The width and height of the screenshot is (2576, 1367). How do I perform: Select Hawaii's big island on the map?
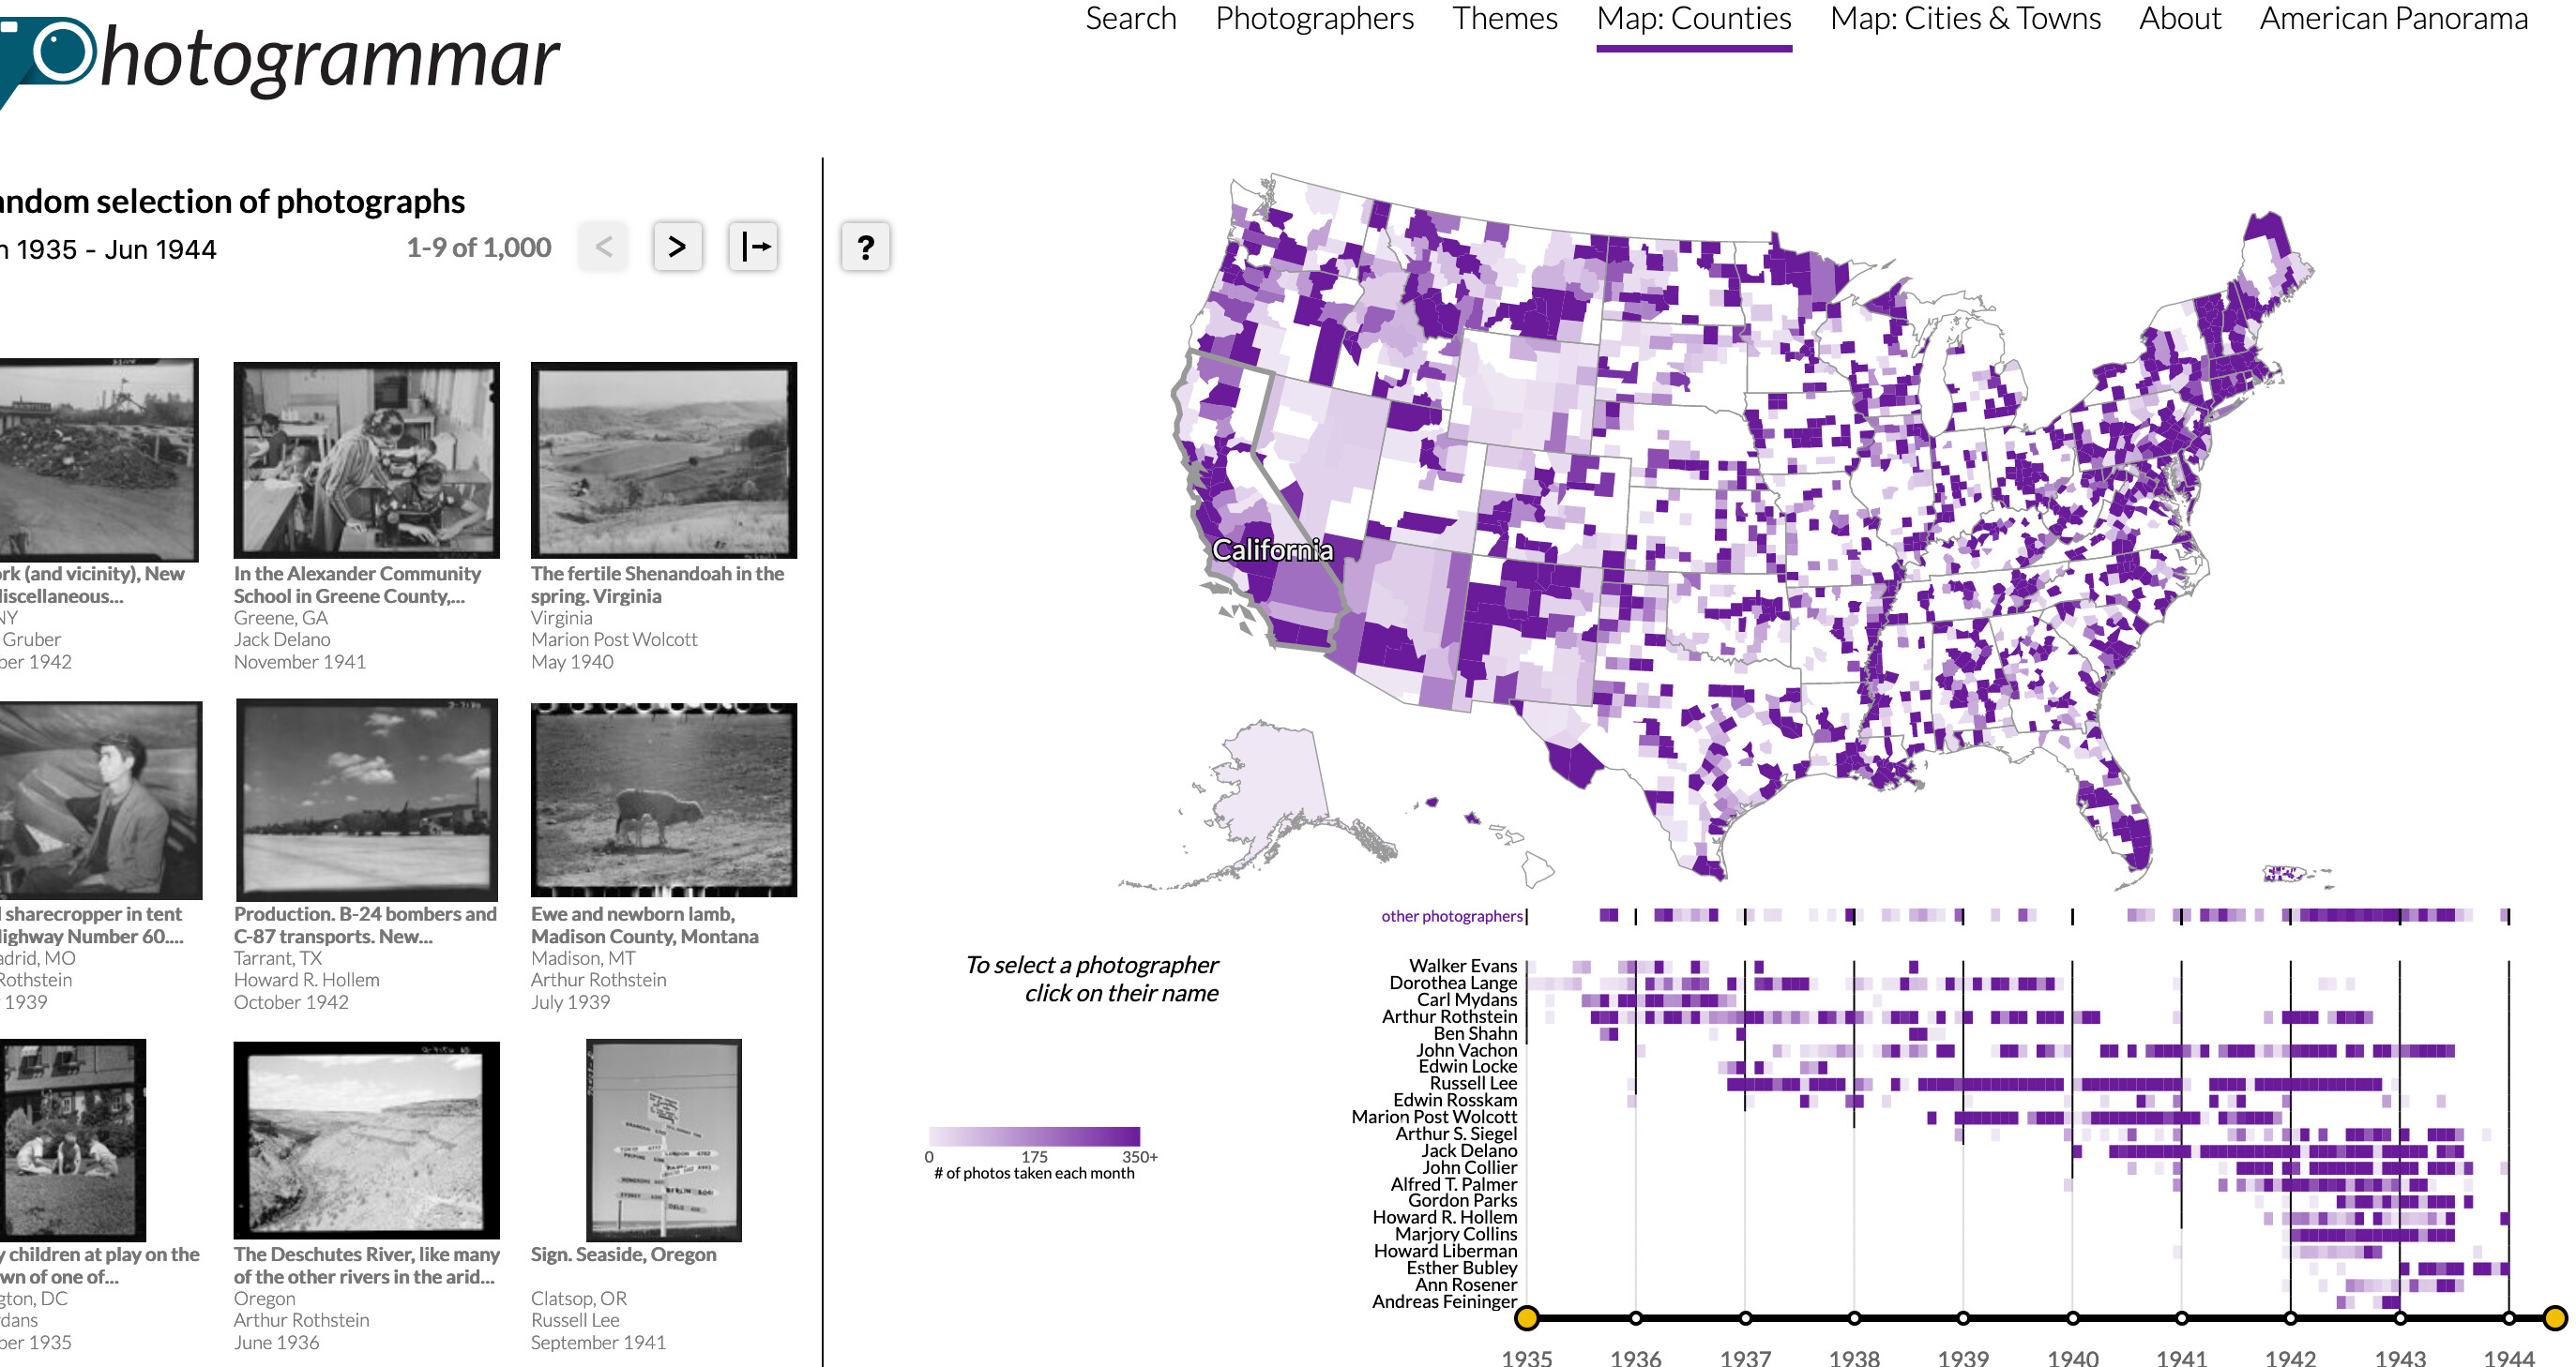tap(1537, 868)
